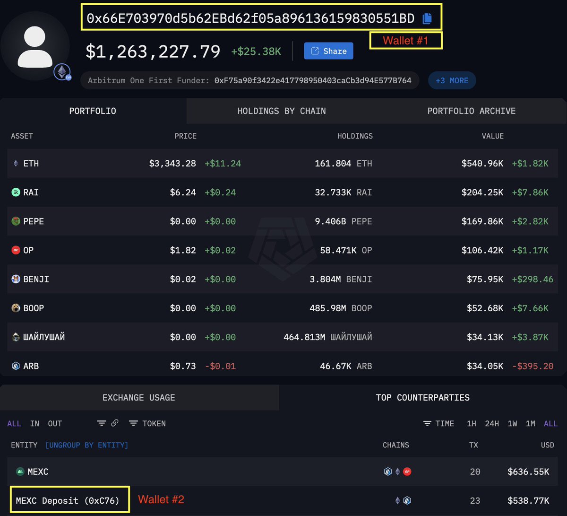Click the Share button
The image size is (567, 516).
(x=328, y=51)
